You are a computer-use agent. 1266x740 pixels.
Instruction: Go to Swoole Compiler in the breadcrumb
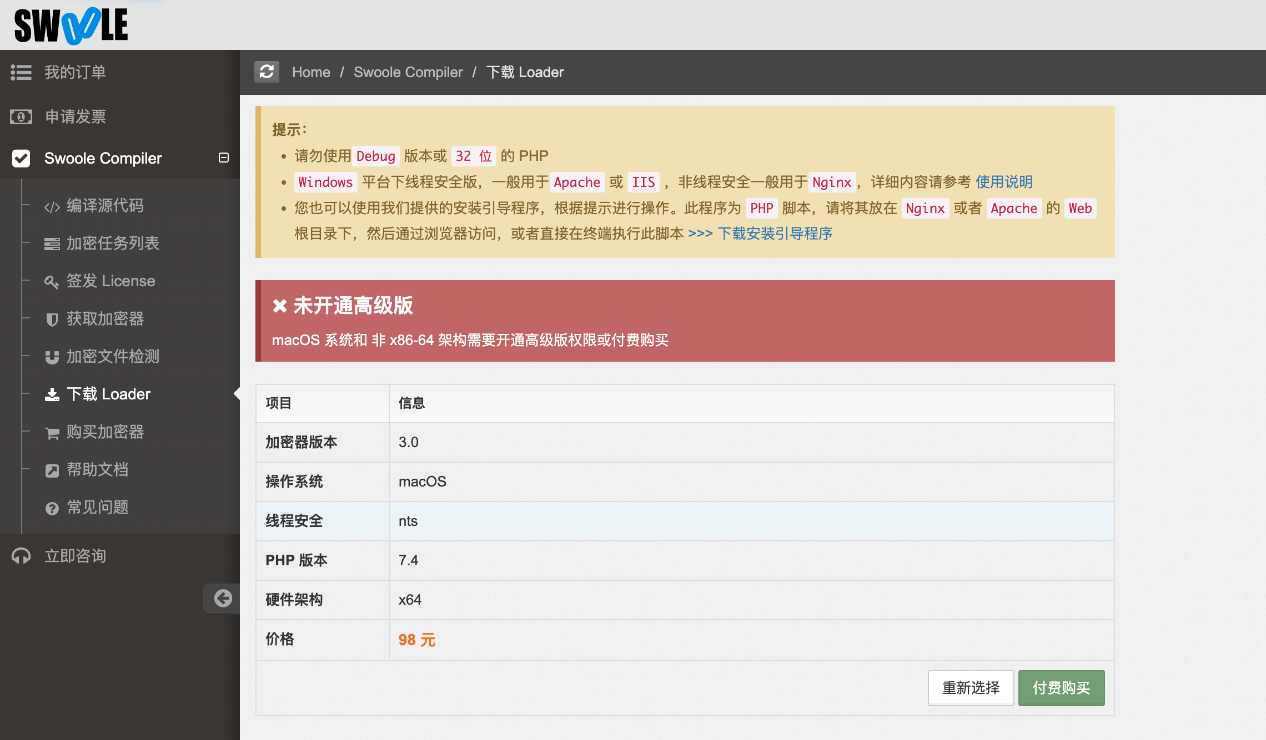coord(408,72)
